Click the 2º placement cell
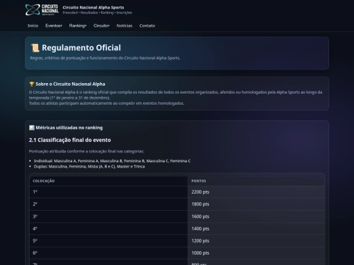 [x=108, y=204]
